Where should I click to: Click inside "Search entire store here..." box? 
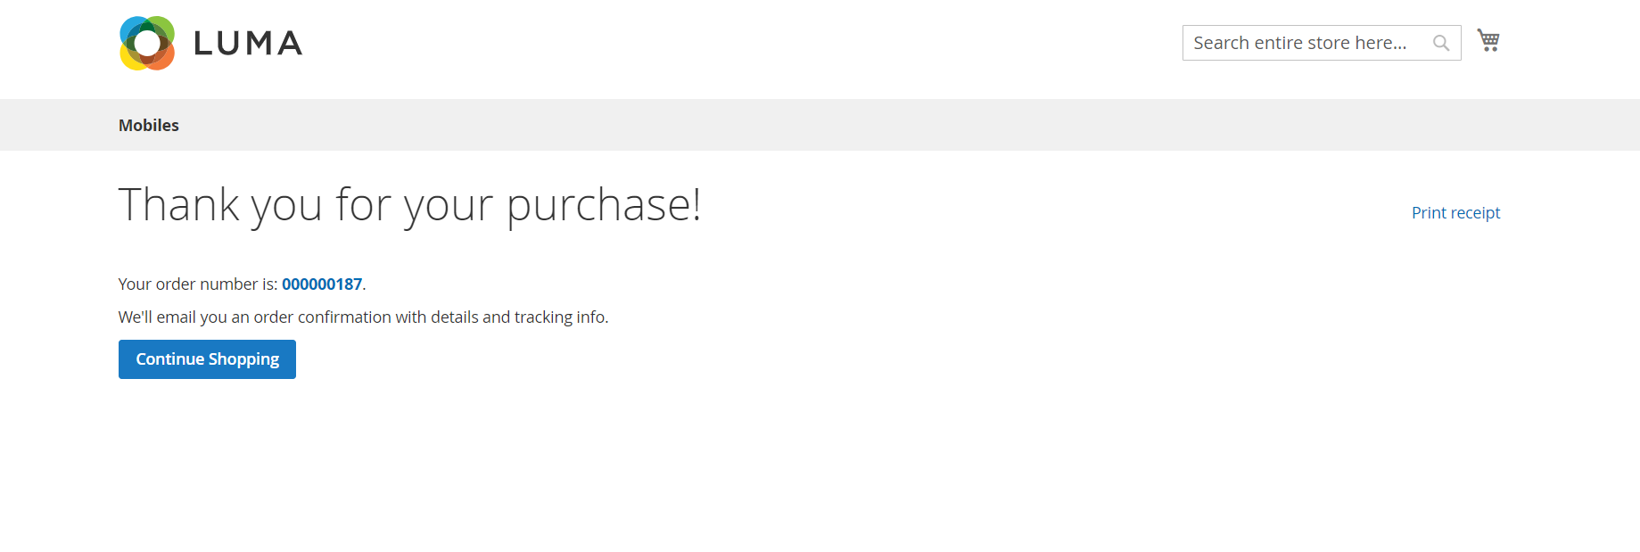(1302, 43)
